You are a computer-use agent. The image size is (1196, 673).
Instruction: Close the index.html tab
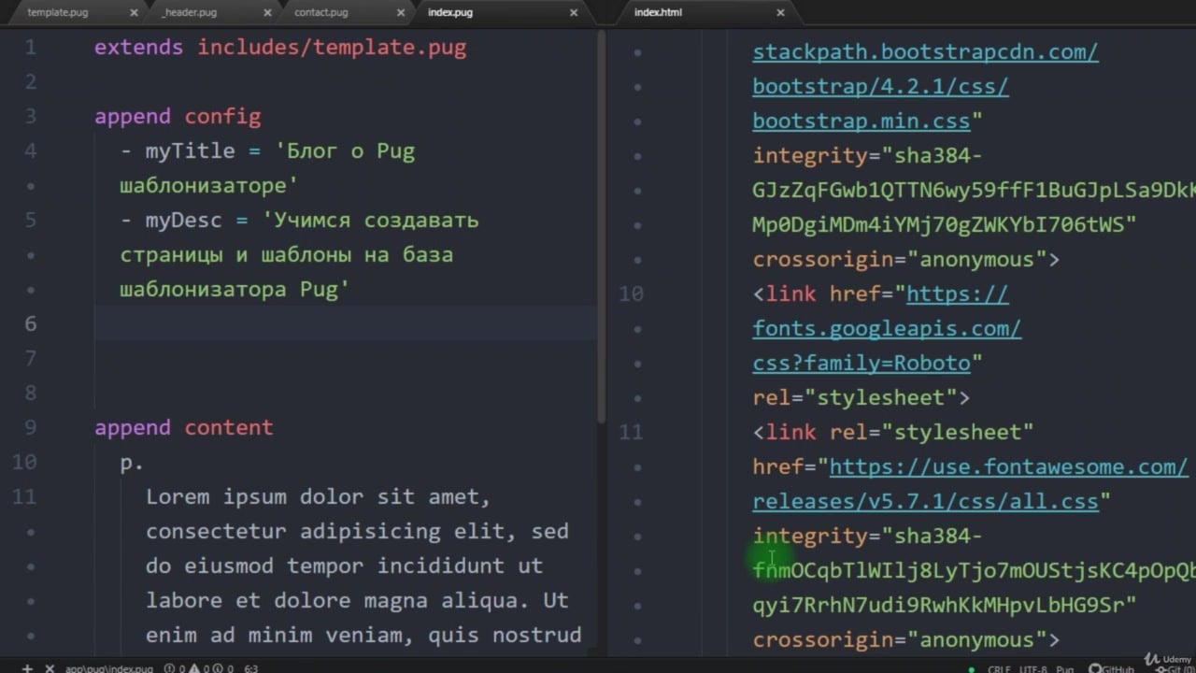click(781, 12)
